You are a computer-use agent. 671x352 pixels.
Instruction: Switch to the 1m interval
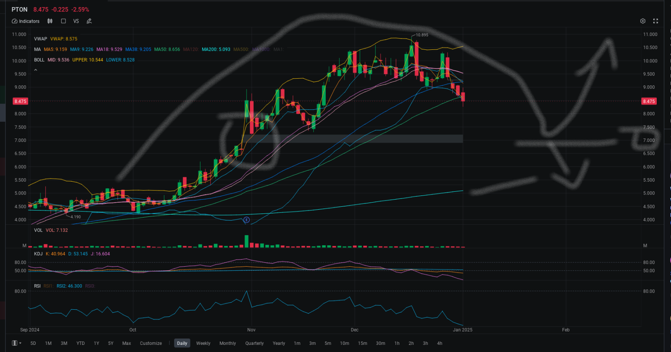click(x=297, y=343)
